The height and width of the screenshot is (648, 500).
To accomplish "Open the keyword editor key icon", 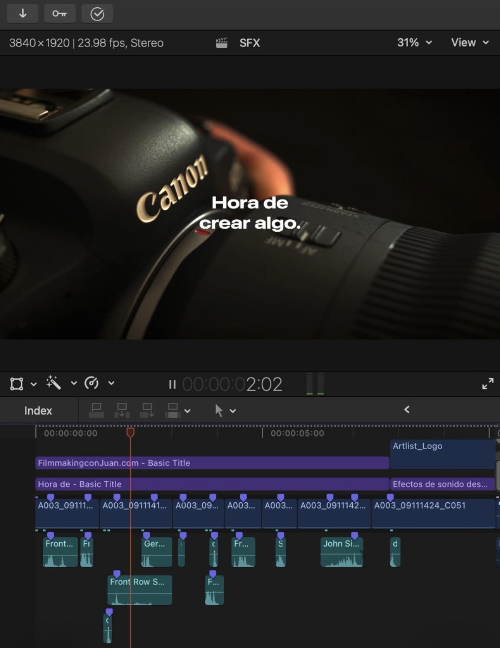I will pos(59,14).
